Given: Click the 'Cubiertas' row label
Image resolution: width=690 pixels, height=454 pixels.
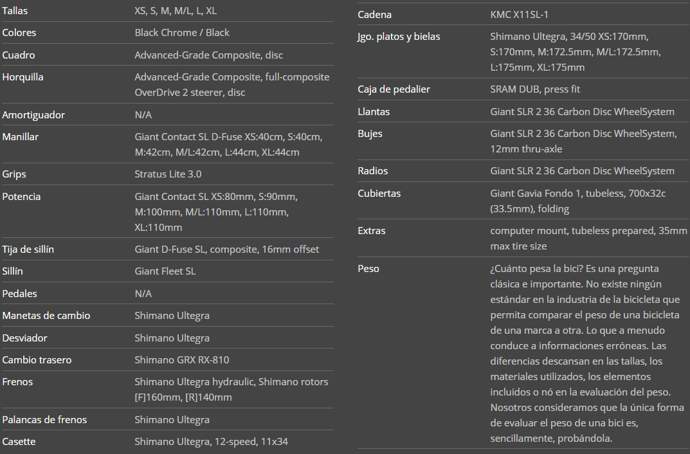Looking at the screenshot, I should 379,194.
